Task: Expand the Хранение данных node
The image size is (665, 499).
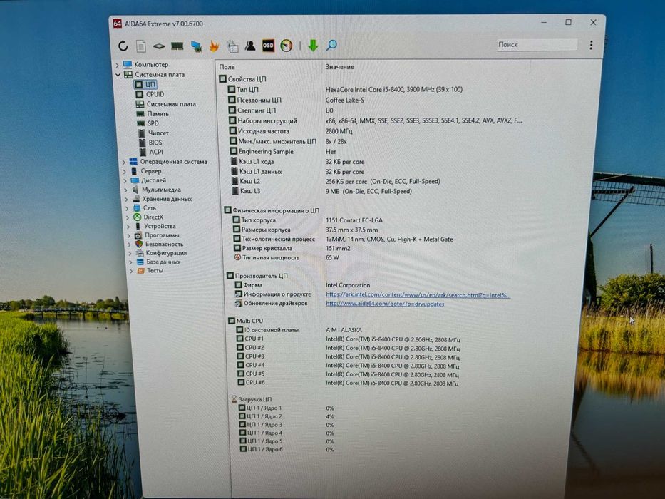Action: click(x=126, y=199)
